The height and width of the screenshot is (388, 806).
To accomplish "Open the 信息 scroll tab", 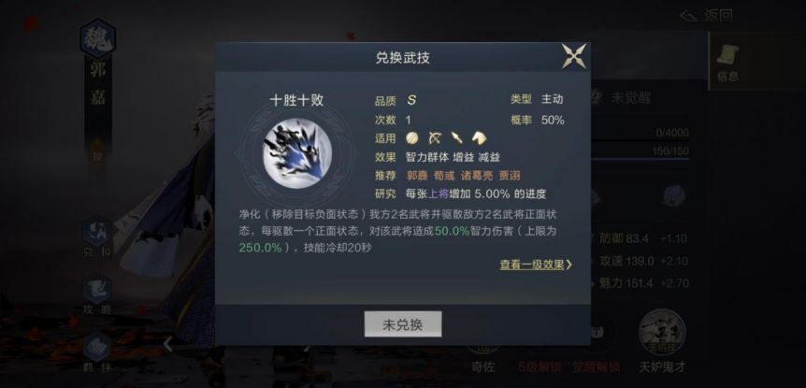I will pyautogui.click(x=727, y=63).
